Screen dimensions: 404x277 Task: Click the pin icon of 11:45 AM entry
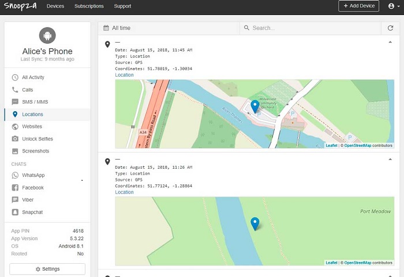107,44
